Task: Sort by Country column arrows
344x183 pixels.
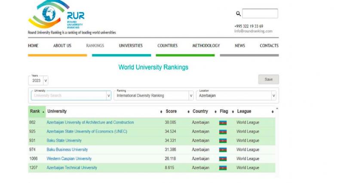Action: pyautogui.click(x=215, y=112)
